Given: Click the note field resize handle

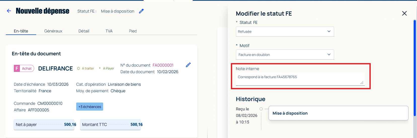Looking at the screenshot, I should point(362,83).
